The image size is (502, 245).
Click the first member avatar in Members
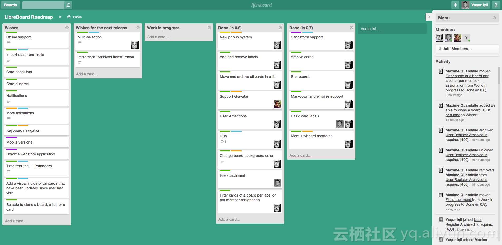click(439, 38)
